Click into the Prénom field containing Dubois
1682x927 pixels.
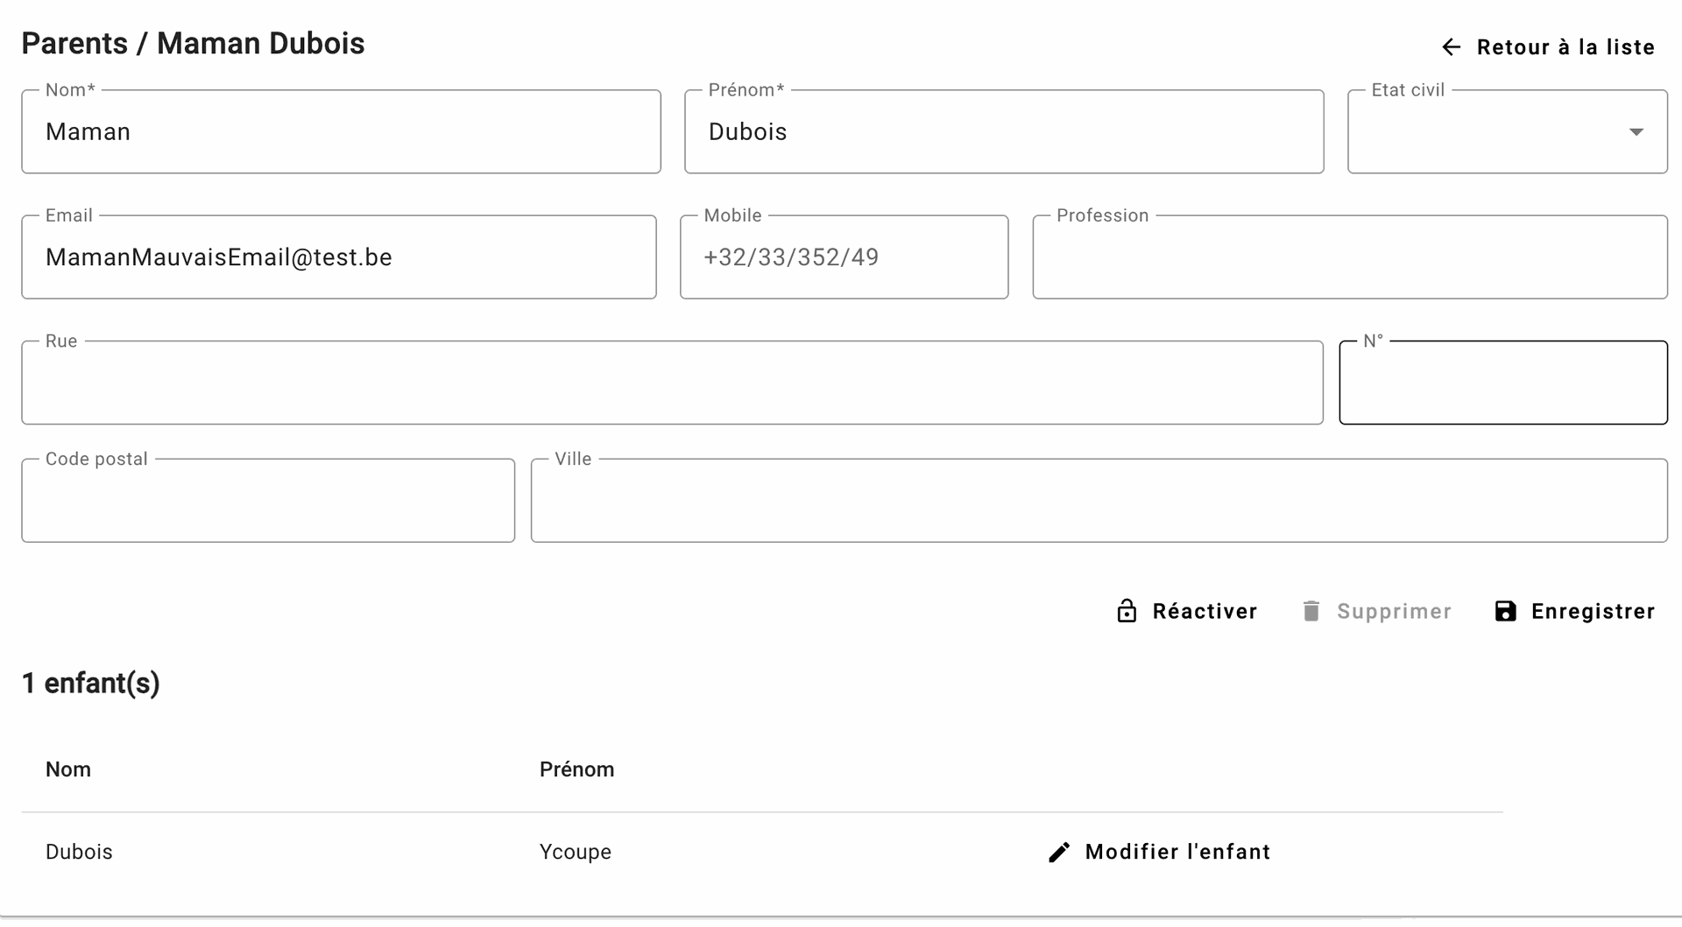pos(1003,132)
